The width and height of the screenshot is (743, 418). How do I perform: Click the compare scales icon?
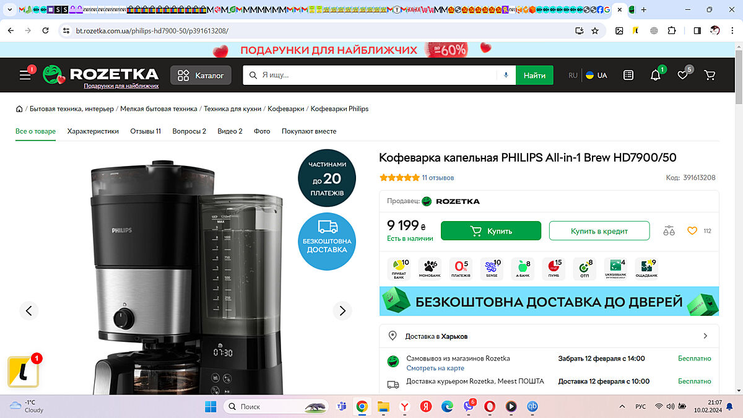[669, 231]
